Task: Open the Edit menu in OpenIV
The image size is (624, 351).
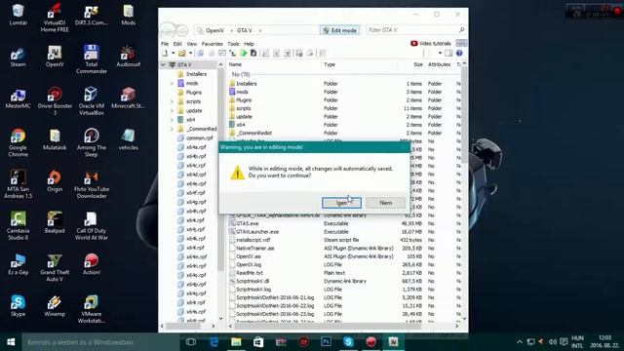Action: [177, 44]
